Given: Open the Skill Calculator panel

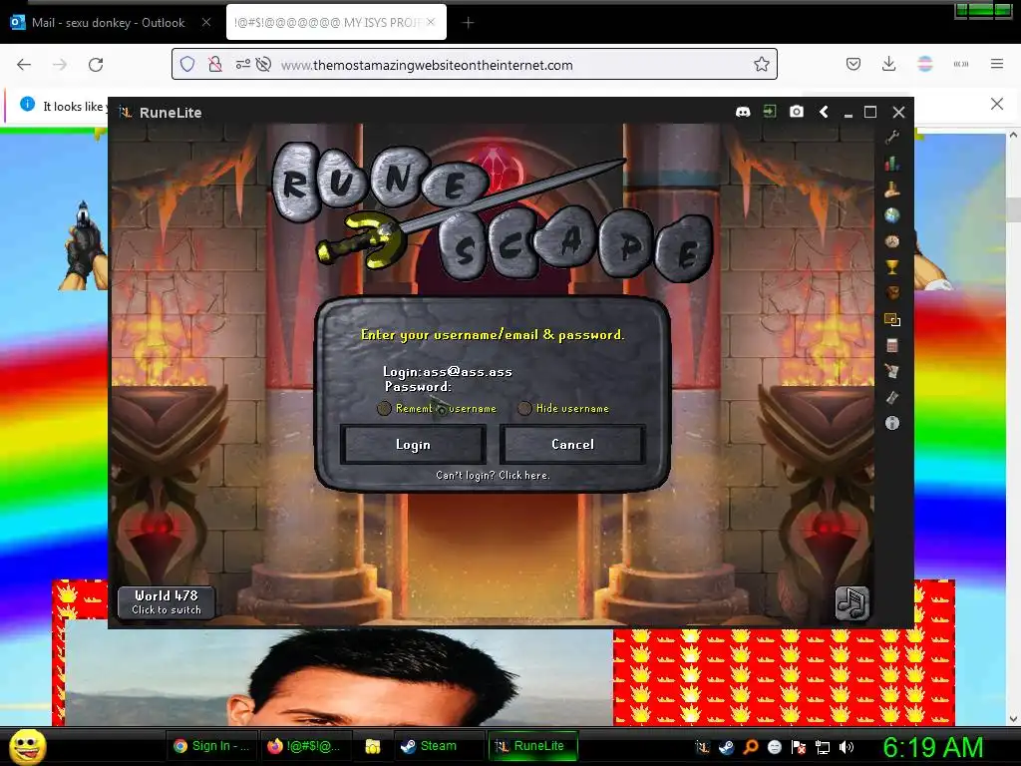Looking at the screenshot, I should [892, 345].
